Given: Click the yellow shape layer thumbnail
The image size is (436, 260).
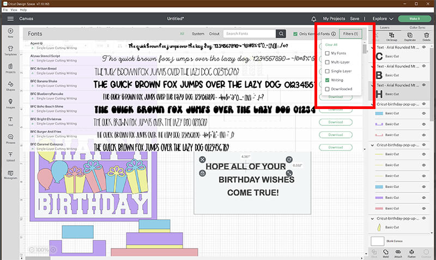Looking at the screenshot, I should (379, 227).
